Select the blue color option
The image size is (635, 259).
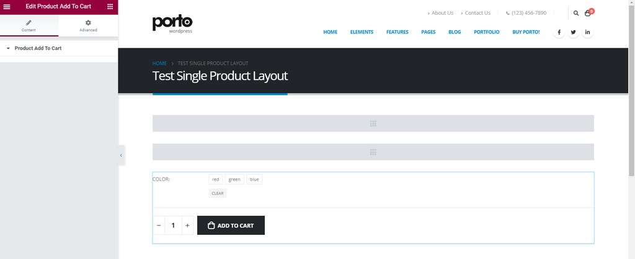coord(254,179)
